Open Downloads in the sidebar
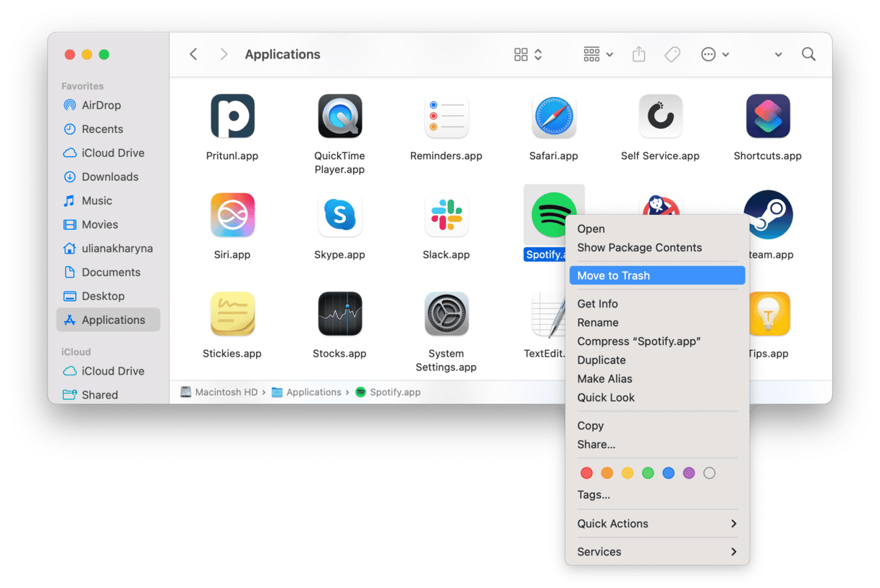 click(x=108, y=176)
